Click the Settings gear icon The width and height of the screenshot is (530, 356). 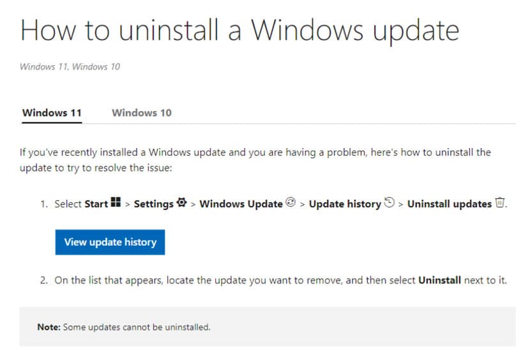[181, 203]
